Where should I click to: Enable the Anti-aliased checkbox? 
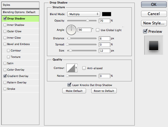click(84, 68)
